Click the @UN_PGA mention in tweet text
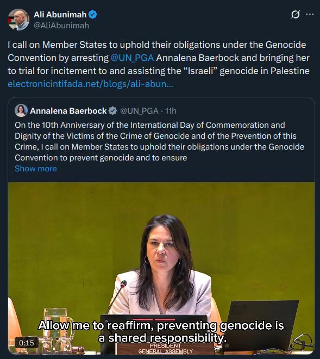 [132, 58]
